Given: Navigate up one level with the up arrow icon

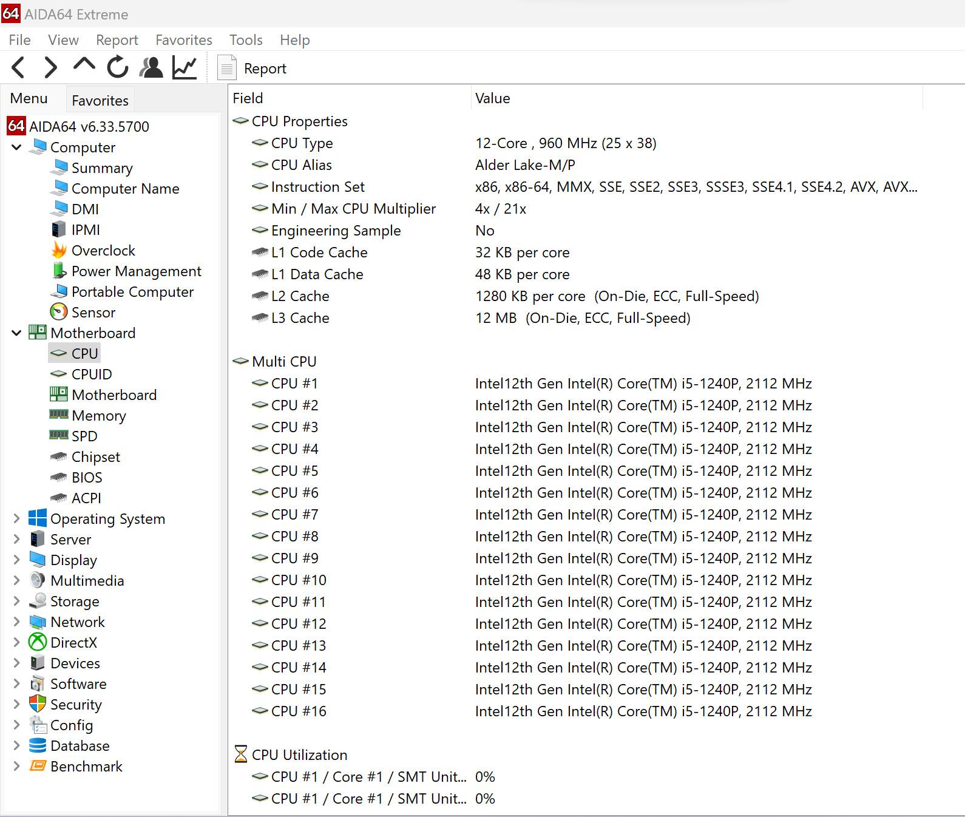Looking at the screenshot, I should pyautogui.click(x=84, y=64).
